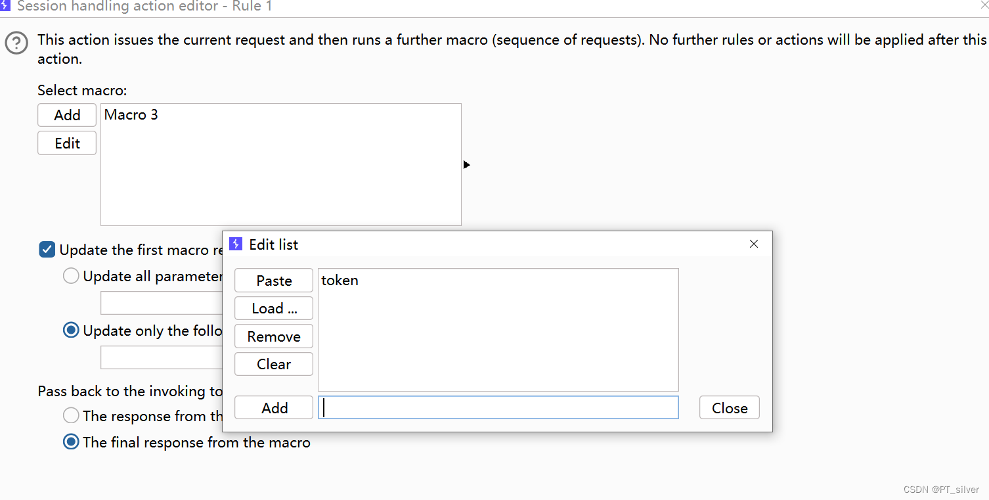
Task: Click the Burp icon in the Session handling action editor title bar
Action: pyautogui.click(x=5, y=6)
